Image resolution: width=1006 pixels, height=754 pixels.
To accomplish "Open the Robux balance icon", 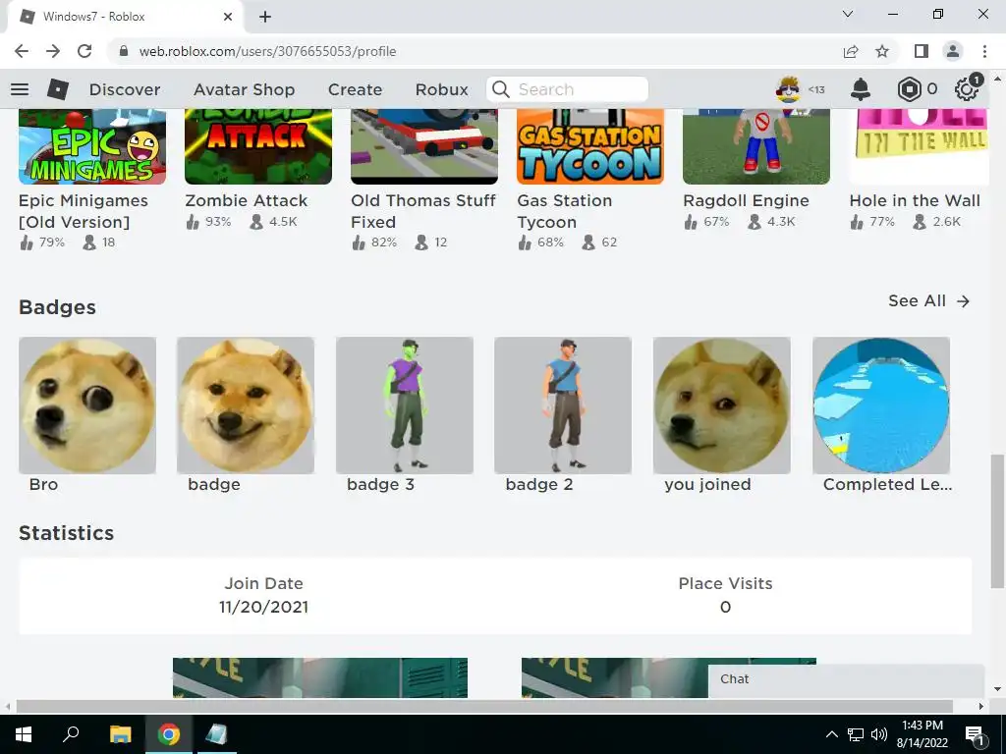I will [x=909, y=89].
